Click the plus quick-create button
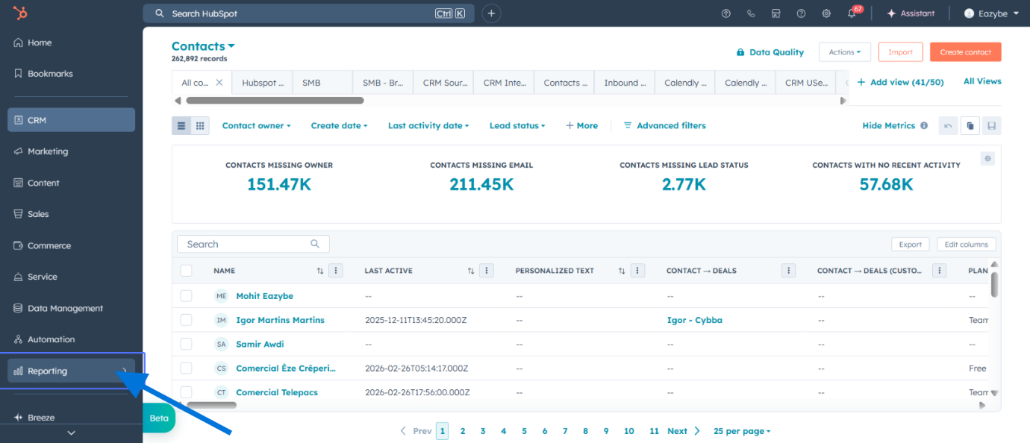The width and height of the screenshot is (1030, 443). click(491, 13)
